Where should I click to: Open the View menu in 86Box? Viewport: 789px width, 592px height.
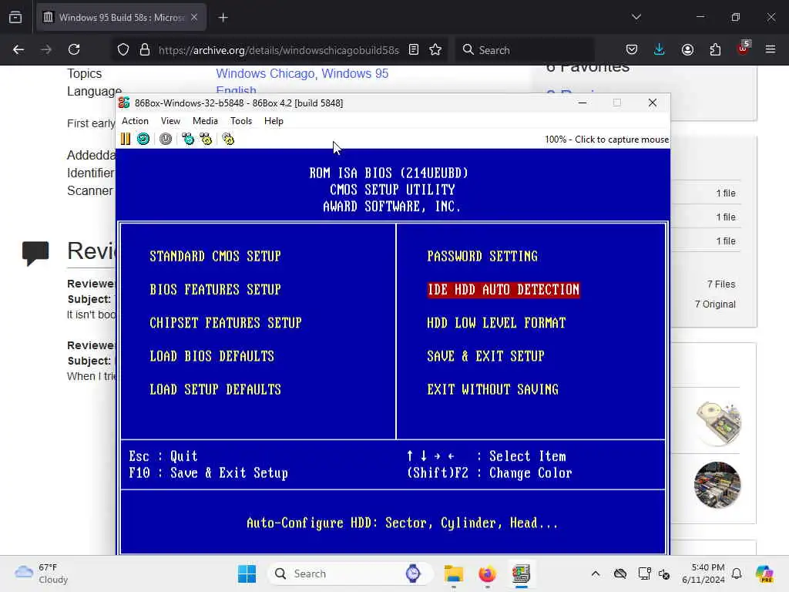(x=170, y=121)
